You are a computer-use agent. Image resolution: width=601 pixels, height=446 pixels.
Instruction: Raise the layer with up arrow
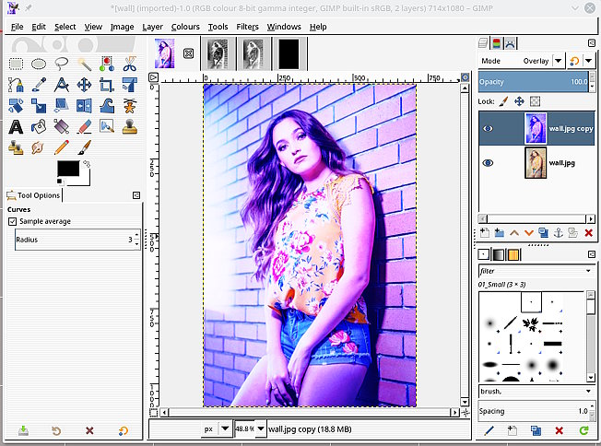pos(514,233)
